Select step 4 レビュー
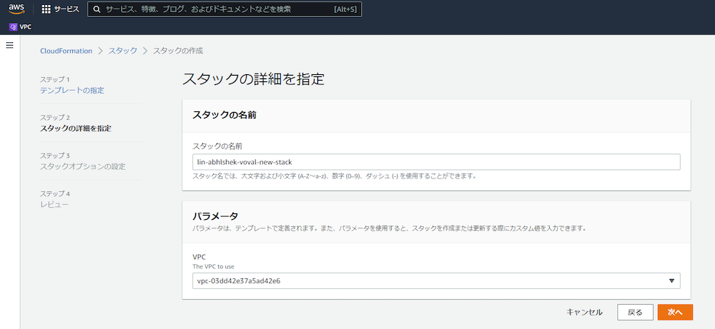Image resolution: width=715 pixels, height=329 pixels. 54,205
